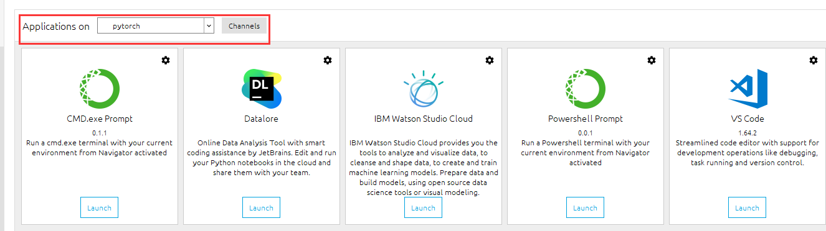Open settings gear on Datalore tile
This screenshot has height=231, width=826.
[x=328, y=60]
